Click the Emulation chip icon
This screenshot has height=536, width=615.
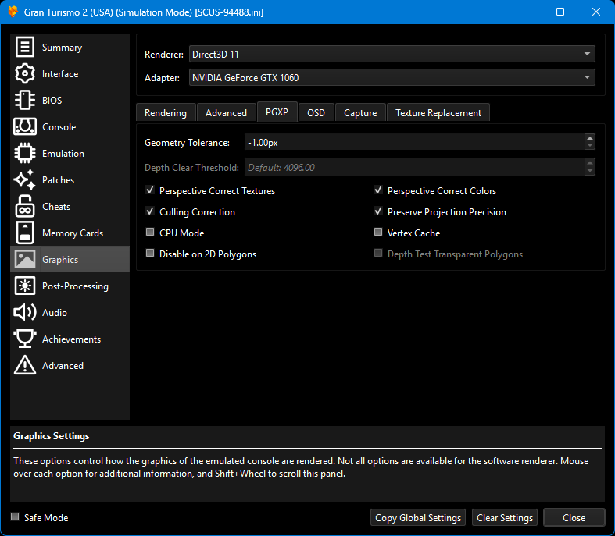click(25, 154)
